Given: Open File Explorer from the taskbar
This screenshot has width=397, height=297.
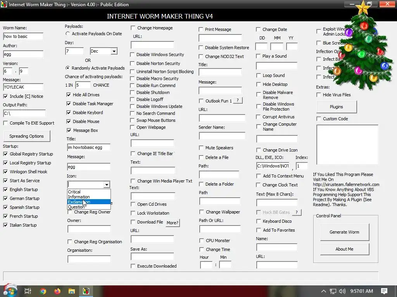Looking at the screenshot, I should 72,291.
